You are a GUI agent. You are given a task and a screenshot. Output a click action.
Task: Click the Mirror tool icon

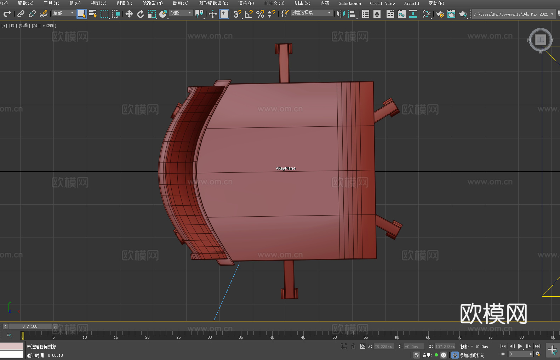pyautogui.click(x=341, y=14)
